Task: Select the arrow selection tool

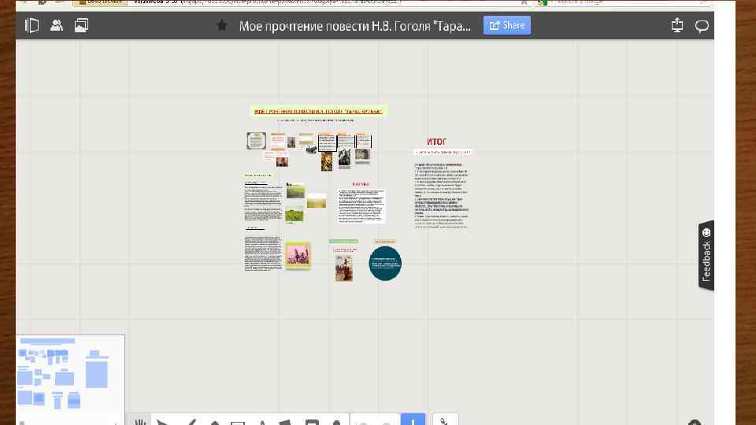Action: 162,422
